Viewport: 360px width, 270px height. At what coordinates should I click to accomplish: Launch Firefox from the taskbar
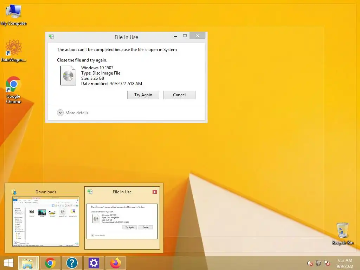click(x=115, y=263)
